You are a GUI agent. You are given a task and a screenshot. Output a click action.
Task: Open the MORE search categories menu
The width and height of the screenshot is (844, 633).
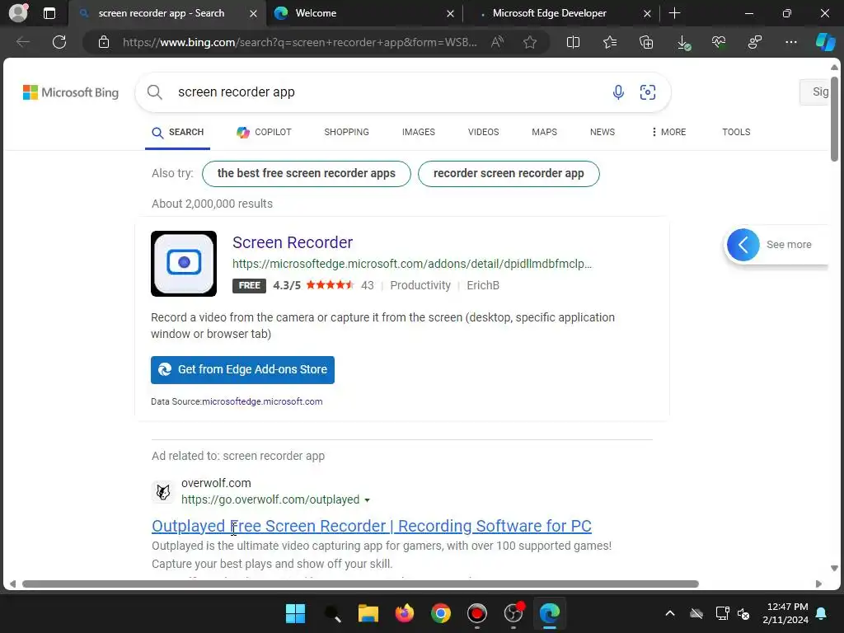pos(668,132)
